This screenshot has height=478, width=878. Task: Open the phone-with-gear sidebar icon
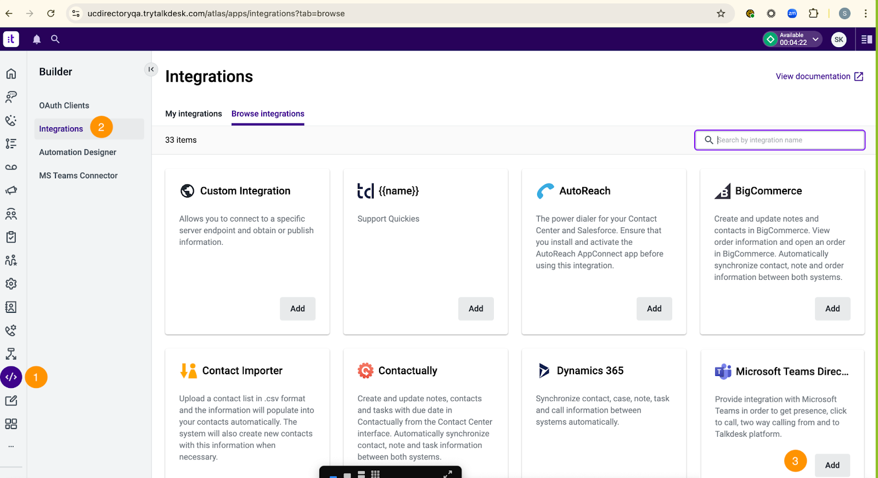(11, 330)
